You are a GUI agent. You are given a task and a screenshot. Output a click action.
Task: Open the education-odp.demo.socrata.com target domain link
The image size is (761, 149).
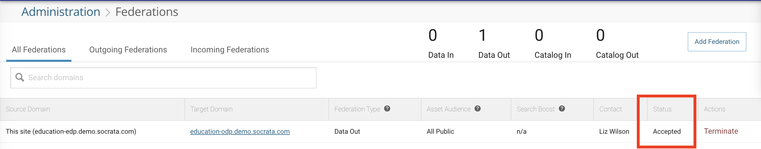coord(240,132)
